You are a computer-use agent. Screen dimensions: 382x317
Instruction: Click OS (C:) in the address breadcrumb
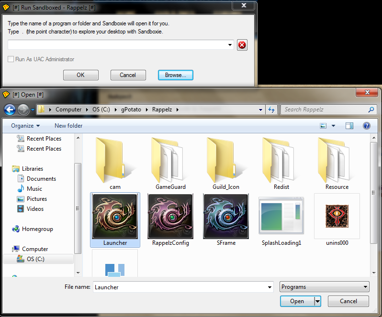click(x=101, y=109)
